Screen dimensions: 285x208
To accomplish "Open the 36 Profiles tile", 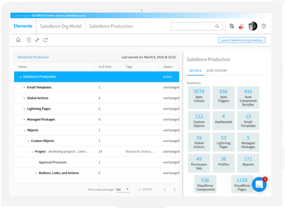I will (223, 163).
